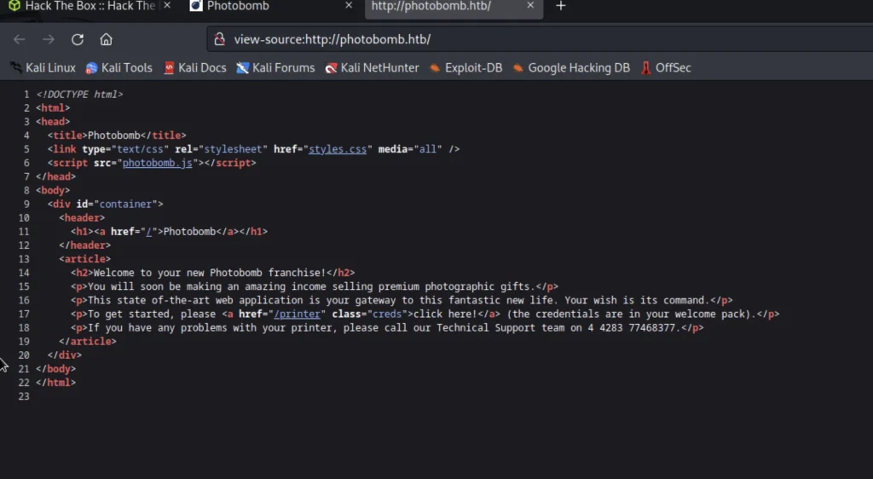The height and width of the screenshot is (479, 873).
Task: Open the Kali NetHunter bookmark
Action: (x=373, y=68)
